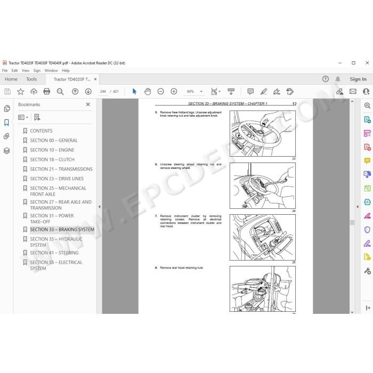This screenshot has width=373, height=373.
Task: Share link icon in toolbar
Action: pyautogui.click(x=340, y=91)
